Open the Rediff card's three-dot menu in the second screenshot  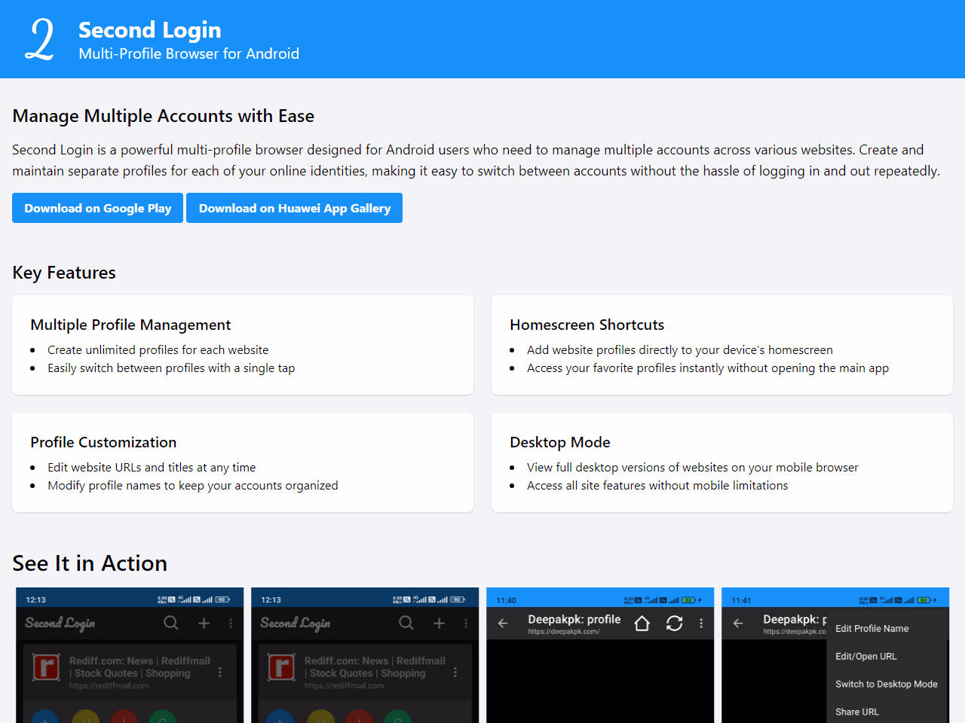(455, 672)
